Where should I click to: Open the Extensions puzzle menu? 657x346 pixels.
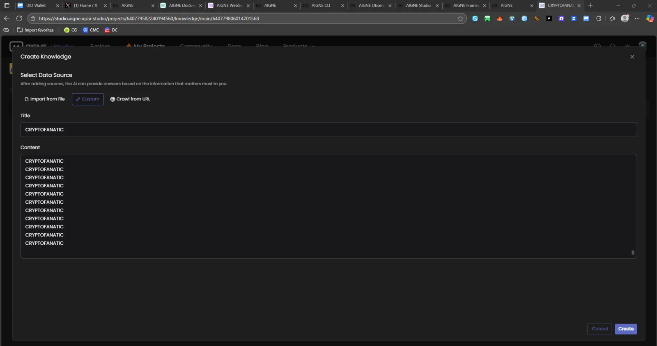pos(598,18)
